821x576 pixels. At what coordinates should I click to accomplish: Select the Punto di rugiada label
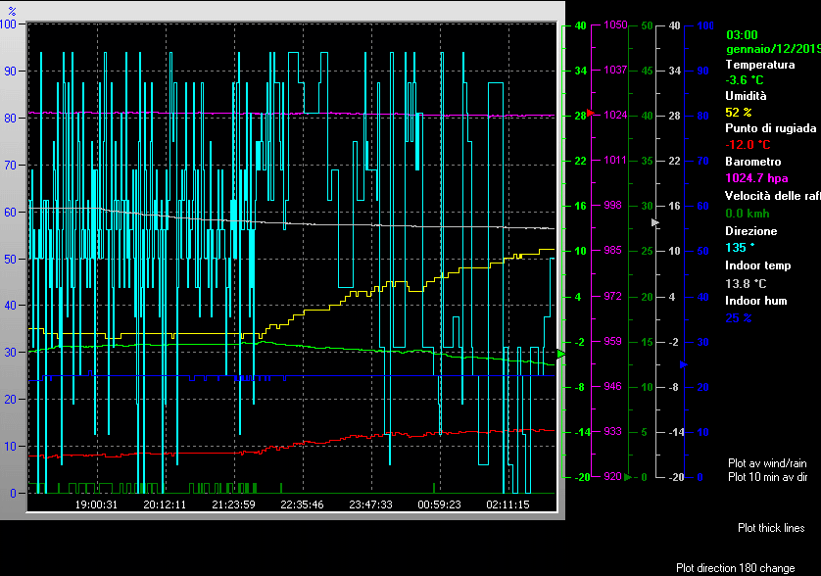tap(770, 128)
